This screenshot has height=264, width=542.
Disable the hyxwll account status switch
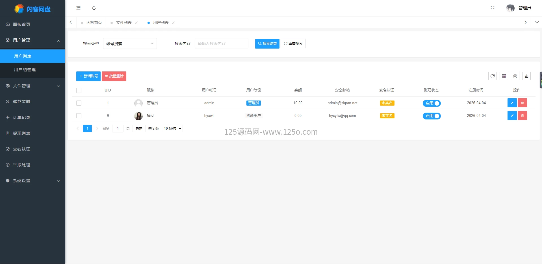(x=432, y=116)
